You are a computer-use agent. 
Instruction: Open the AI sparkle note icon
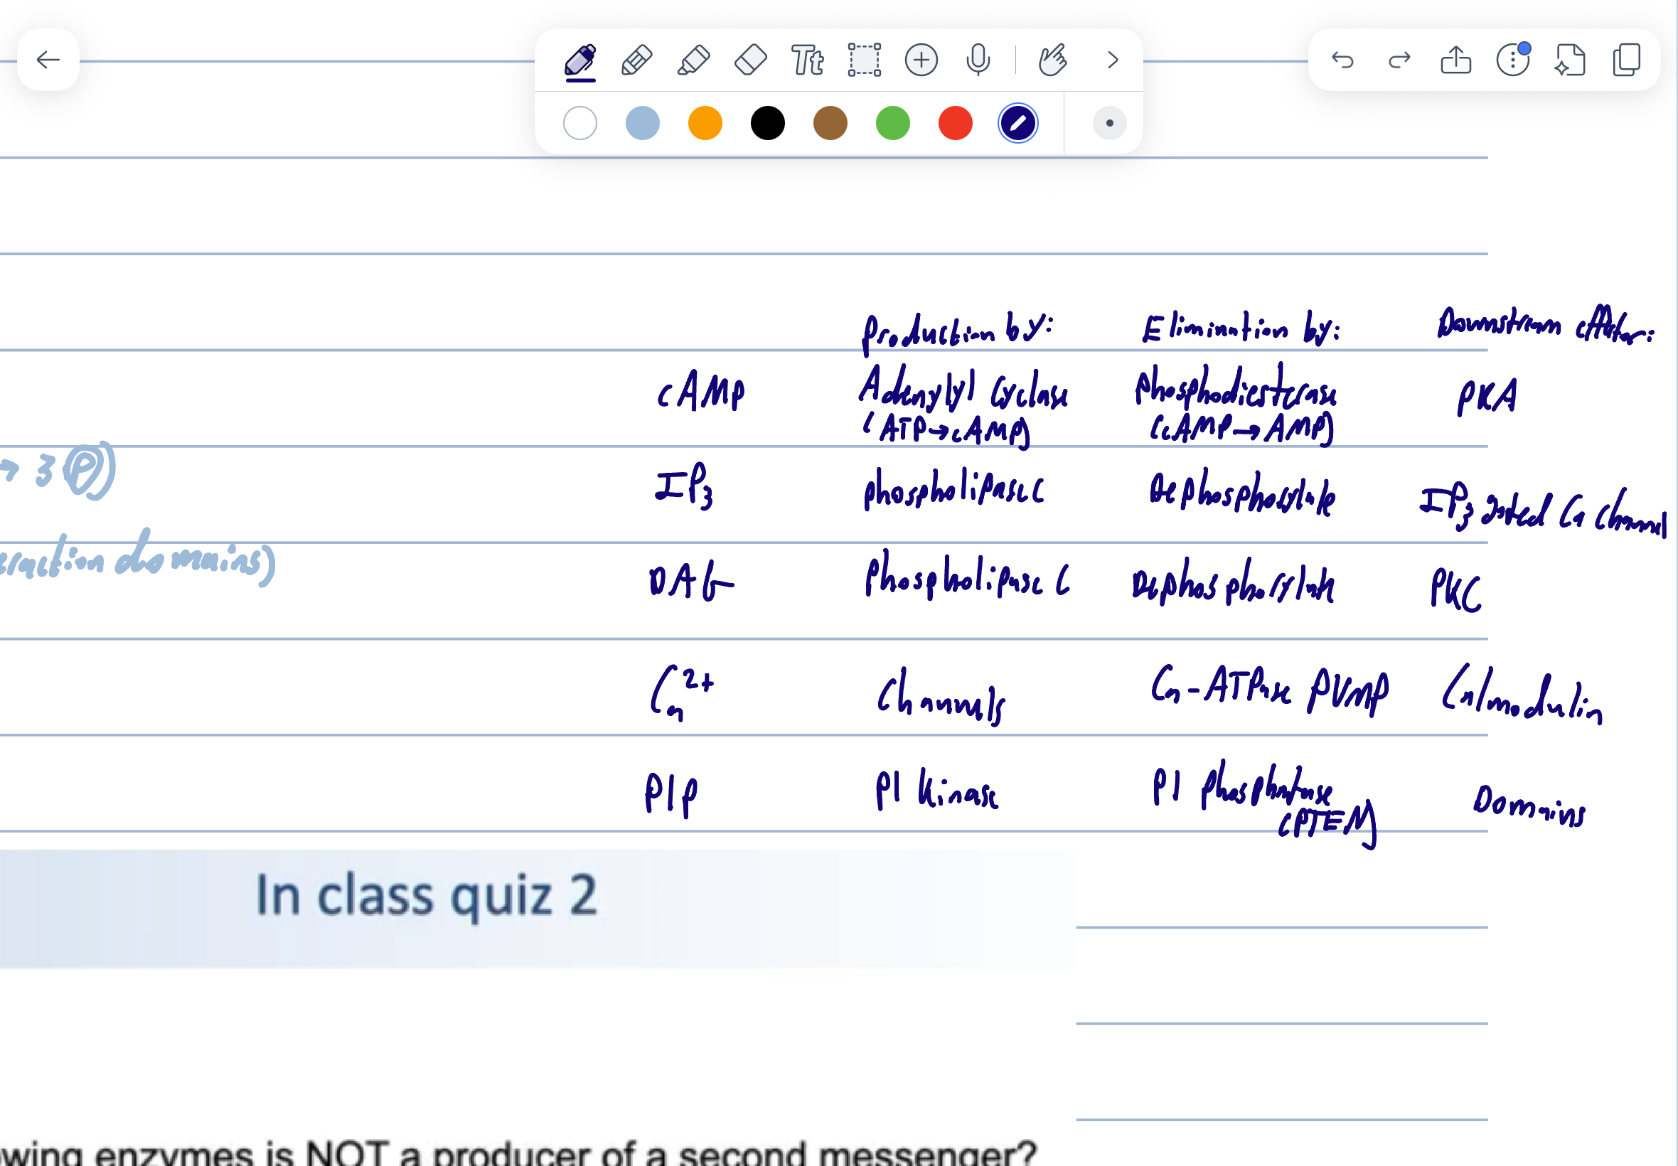tap(1570, 60)
